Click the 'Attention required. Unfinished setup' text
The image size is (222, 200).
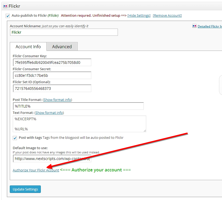click(x=91, y=15)
